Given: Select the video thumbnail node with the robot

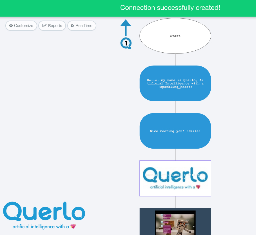Looking at the screenshot, I should 175,221.
